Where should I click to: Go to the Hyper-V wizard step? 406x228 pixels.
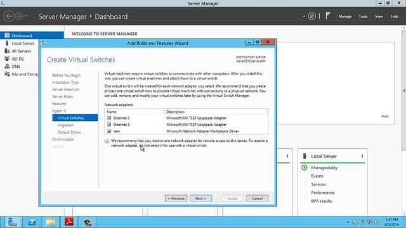(x=59, y=111)
